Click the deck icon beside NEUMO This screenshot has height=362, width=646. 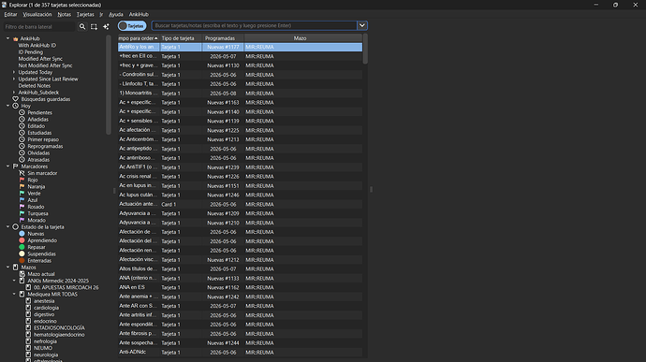point(28,348)
